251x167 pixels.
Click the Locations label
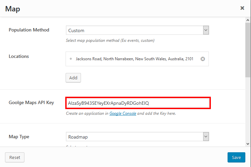(x=19, y=56)
